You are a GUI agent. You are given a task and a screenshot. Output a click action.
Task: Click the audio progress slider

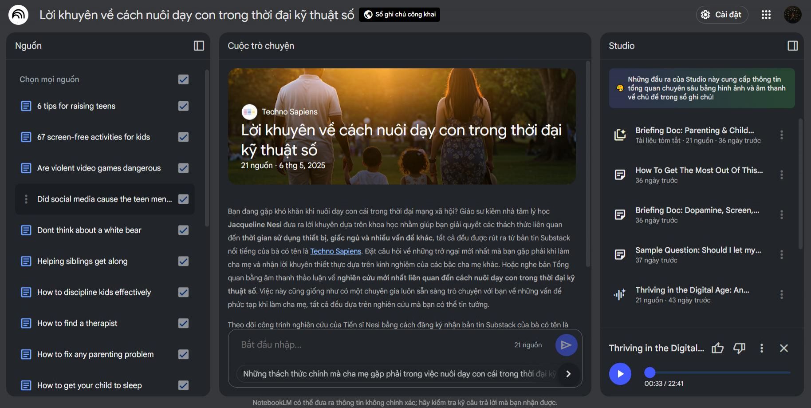pyautogui.click(x=717, y=372)
